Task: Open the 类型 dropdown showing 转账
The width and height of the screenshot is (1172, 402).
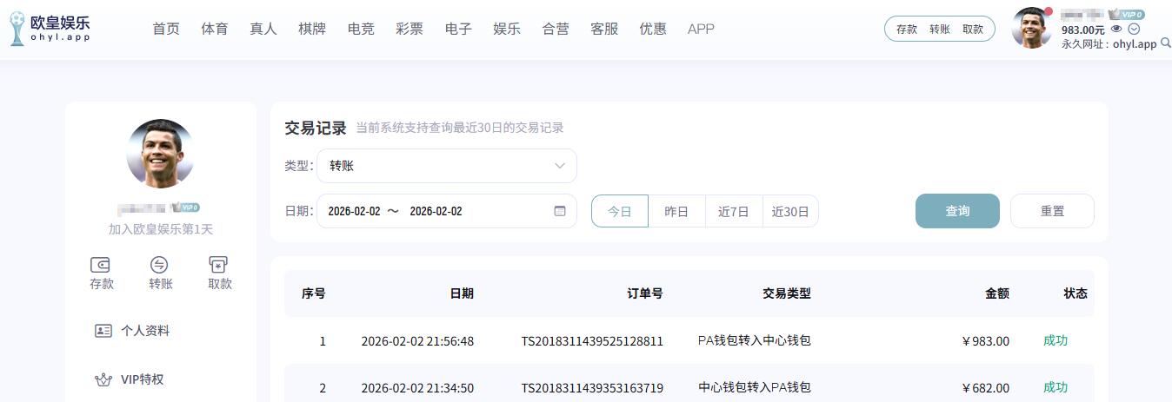Action: pos(447,166)
